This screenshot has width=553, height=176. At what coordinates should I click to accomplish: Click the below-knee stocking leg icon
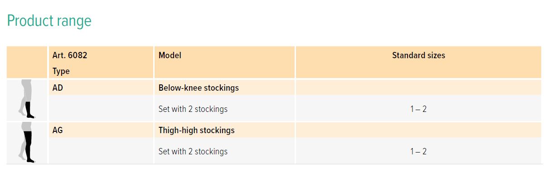point(27,99)
